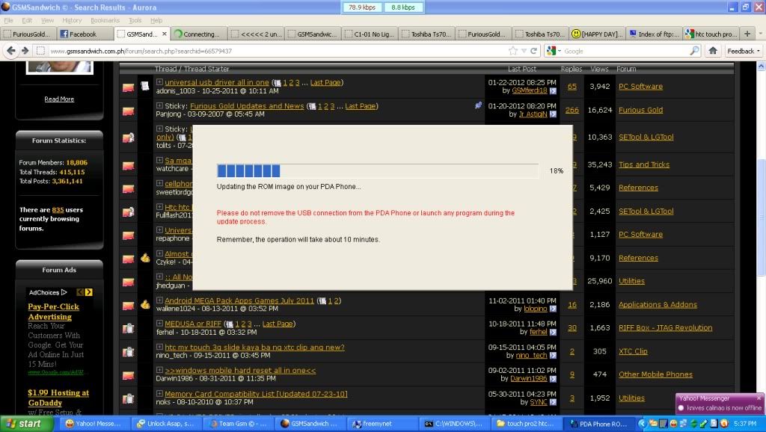The image size is (766, 432).
Task: Click the attachment icon on Furious Gold Updates row
Action: click(x=478, y=105)
